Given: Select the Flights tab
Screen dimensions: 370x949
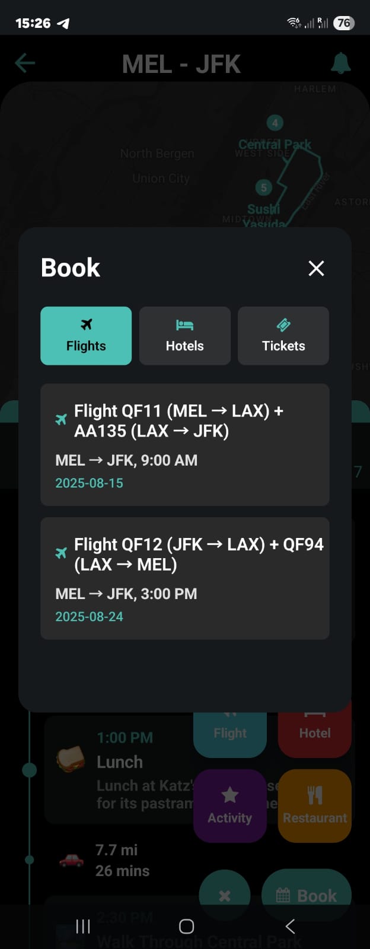Looking at the screenshot, I should coord(86,336).
